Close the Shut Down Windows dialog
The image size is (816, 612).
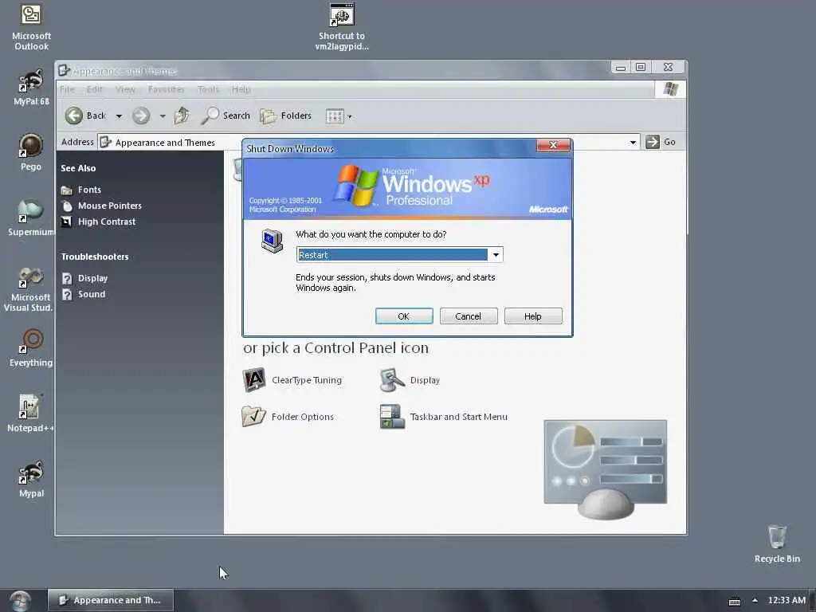[553, 145]
